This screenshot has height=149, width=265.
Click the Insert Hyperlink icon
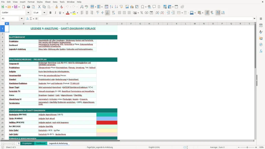pyautogui.click(x=149, y=7)
